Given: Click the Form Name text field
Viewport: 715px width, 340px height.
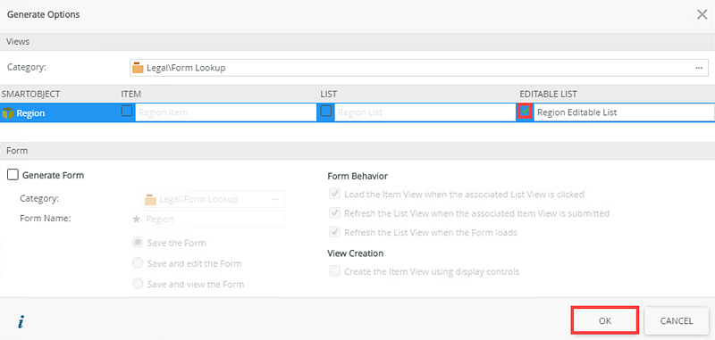Looking at the screenshot, I should coord(214,219).
